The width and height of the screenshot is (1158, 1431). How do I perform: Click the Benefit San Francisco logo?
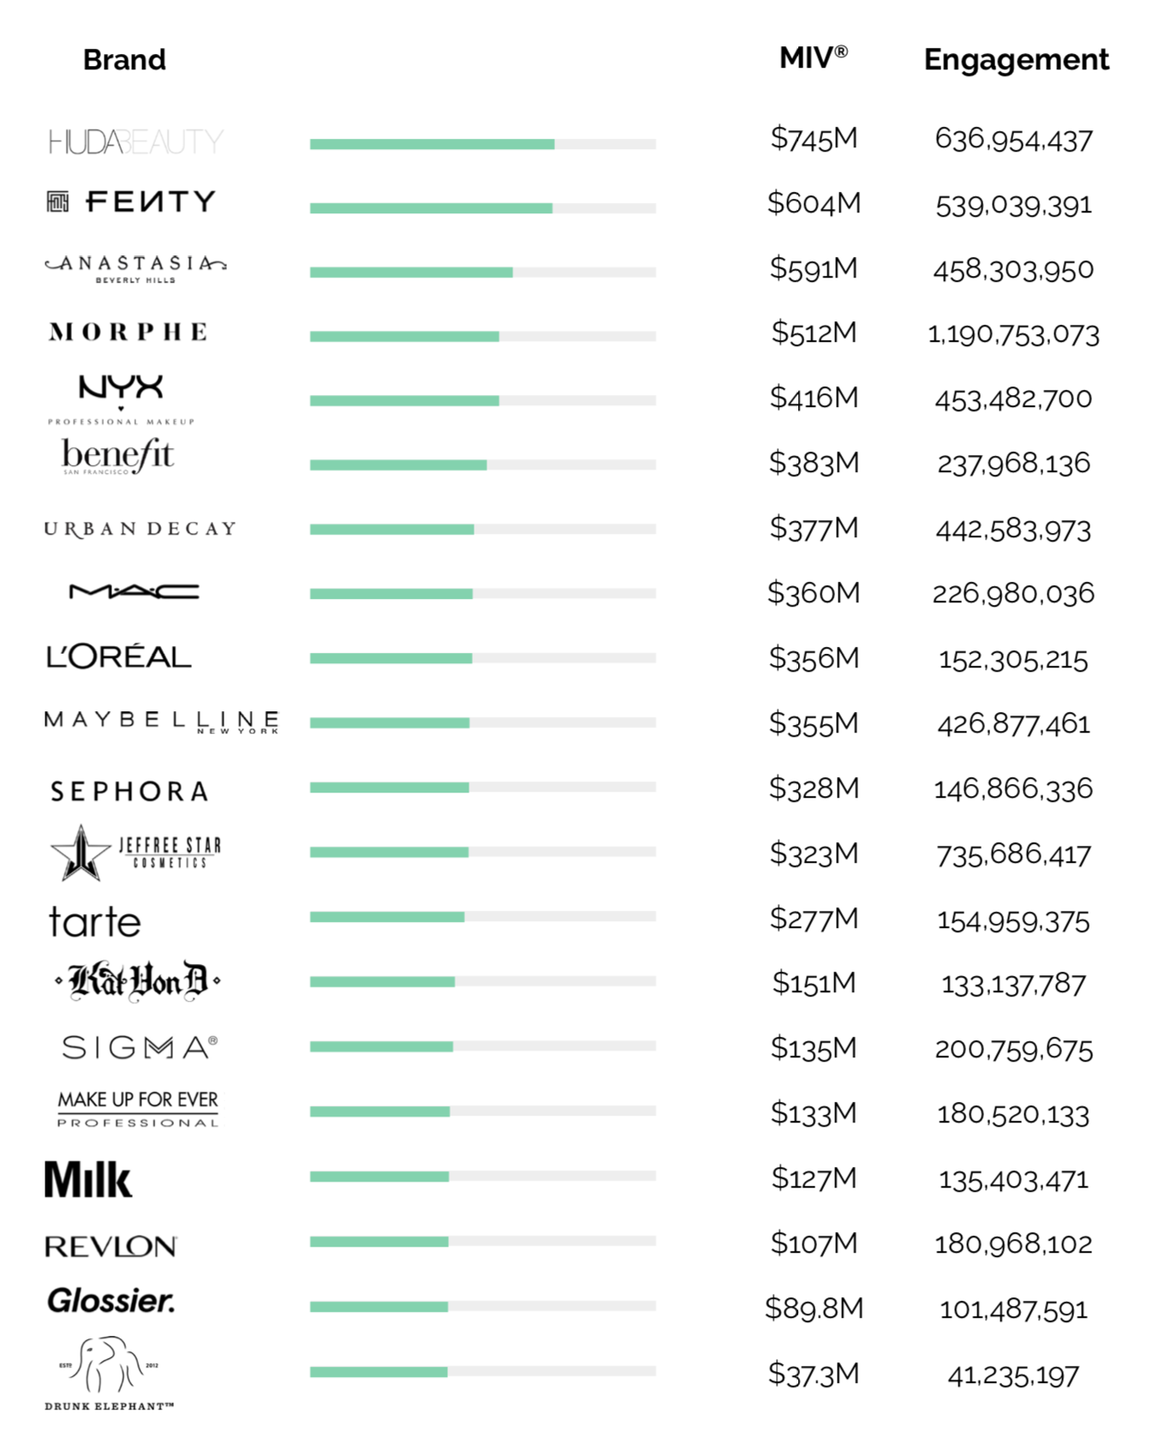click(117, 456)
